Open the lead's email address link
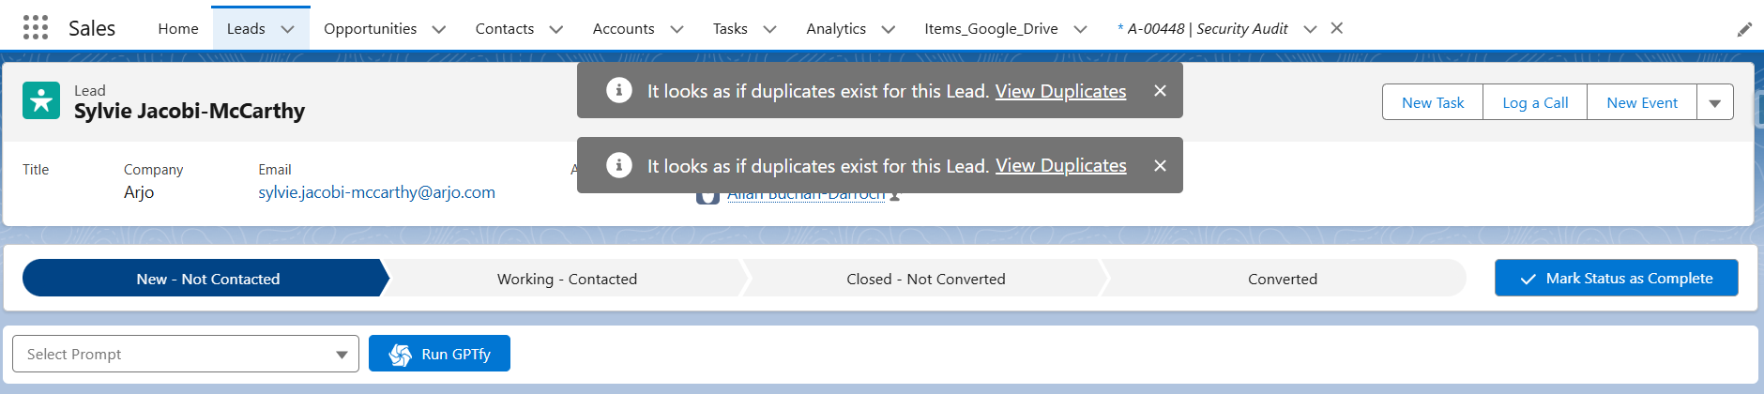The height and width of the screenshot is (394, 1764). 376,192
